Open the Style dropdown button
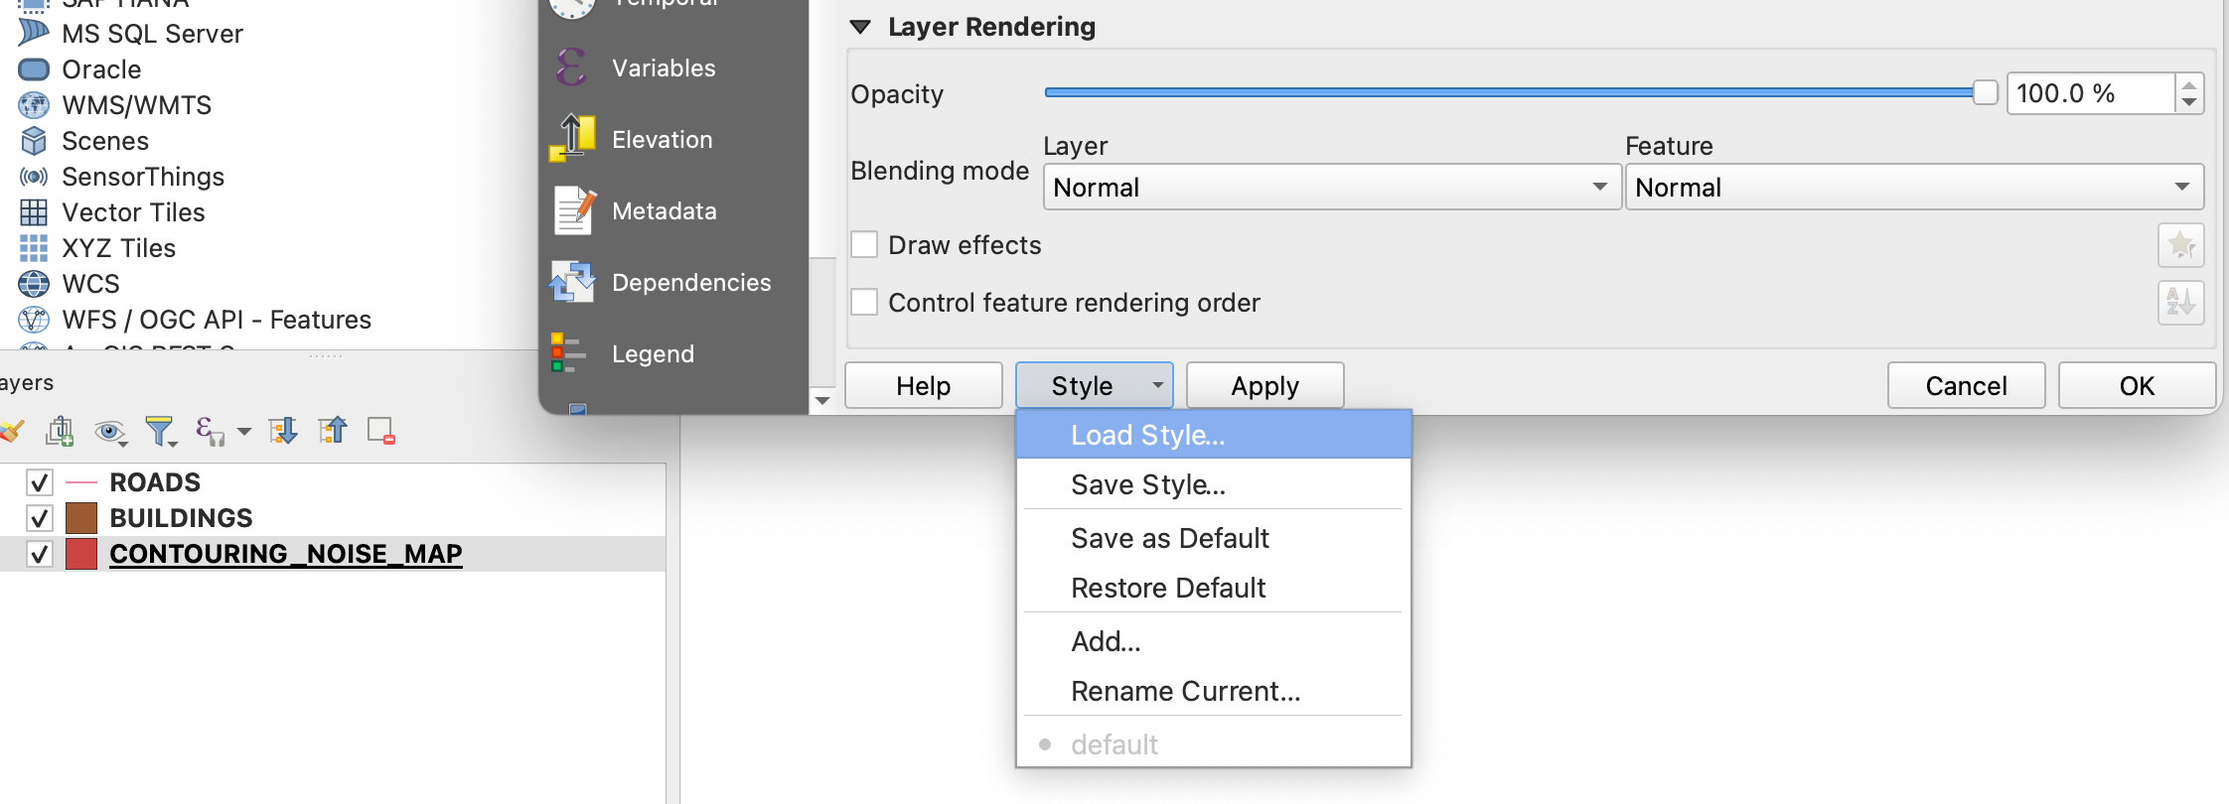The image size is (2229, 804). tap(1094, 385)
